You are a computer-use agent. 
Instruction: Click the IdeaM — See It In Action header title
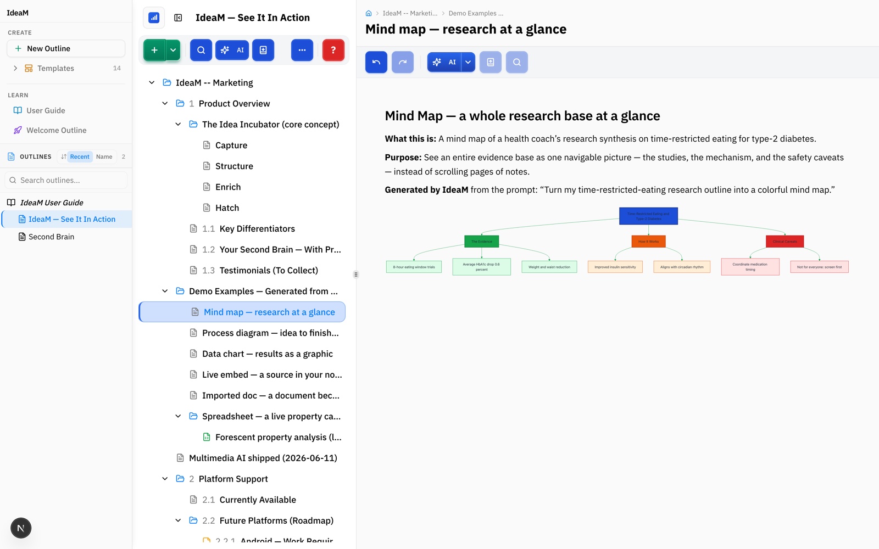point(253,18)
